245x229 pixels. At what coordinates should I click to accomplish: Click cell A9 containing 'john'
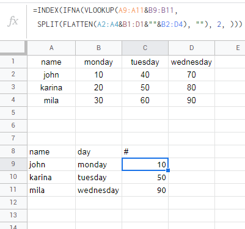pos(51,164)
